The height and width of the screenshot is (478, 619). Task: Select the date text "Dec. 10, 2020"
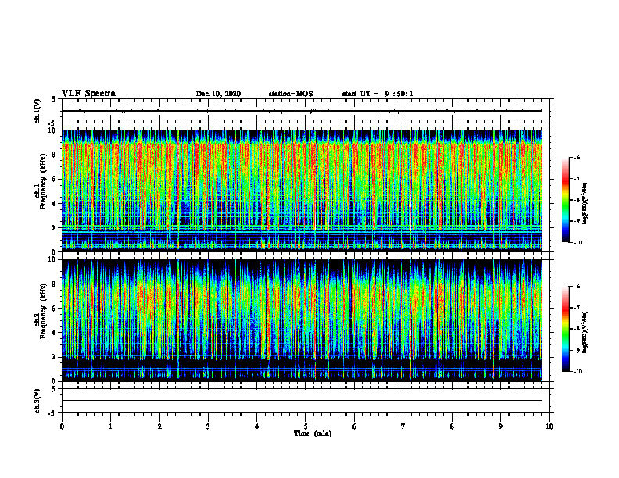[218, 94]
